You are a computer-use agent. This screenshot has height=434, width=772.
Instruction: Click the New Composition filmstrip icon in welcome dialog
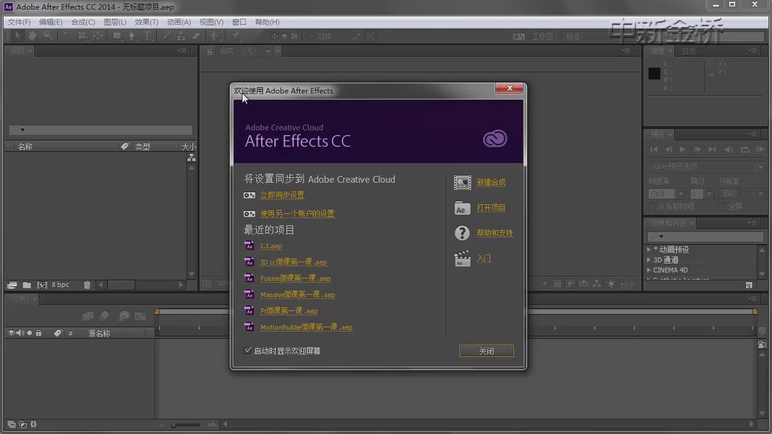[x=462, y=183]
